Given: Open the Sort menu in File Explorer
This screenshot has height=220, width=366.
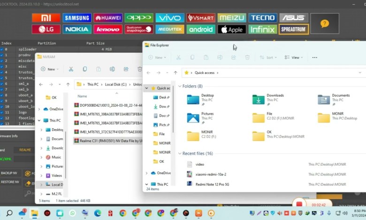Looking at the screenshot, I should click(268, 58).
